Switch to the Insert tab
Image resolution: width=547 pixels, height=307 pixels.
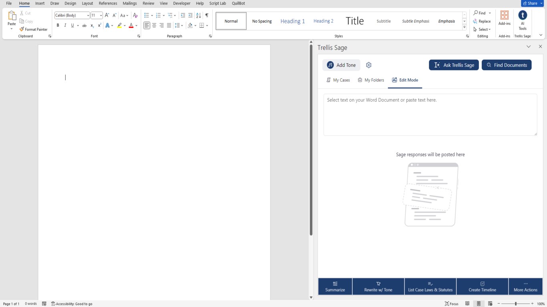point(40,3)
